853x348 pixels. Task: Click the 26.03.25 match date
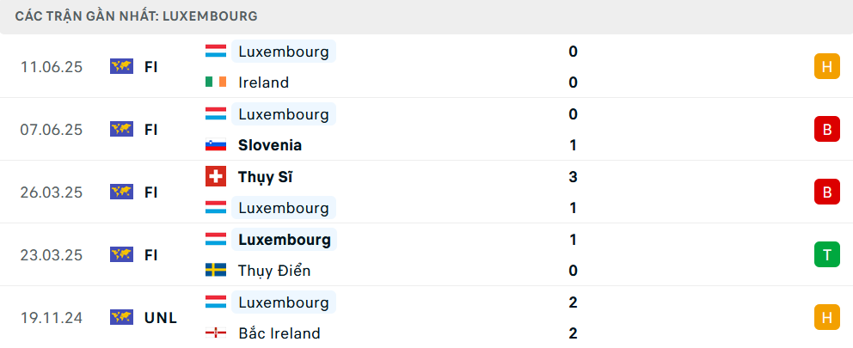(x=52, y=192)
